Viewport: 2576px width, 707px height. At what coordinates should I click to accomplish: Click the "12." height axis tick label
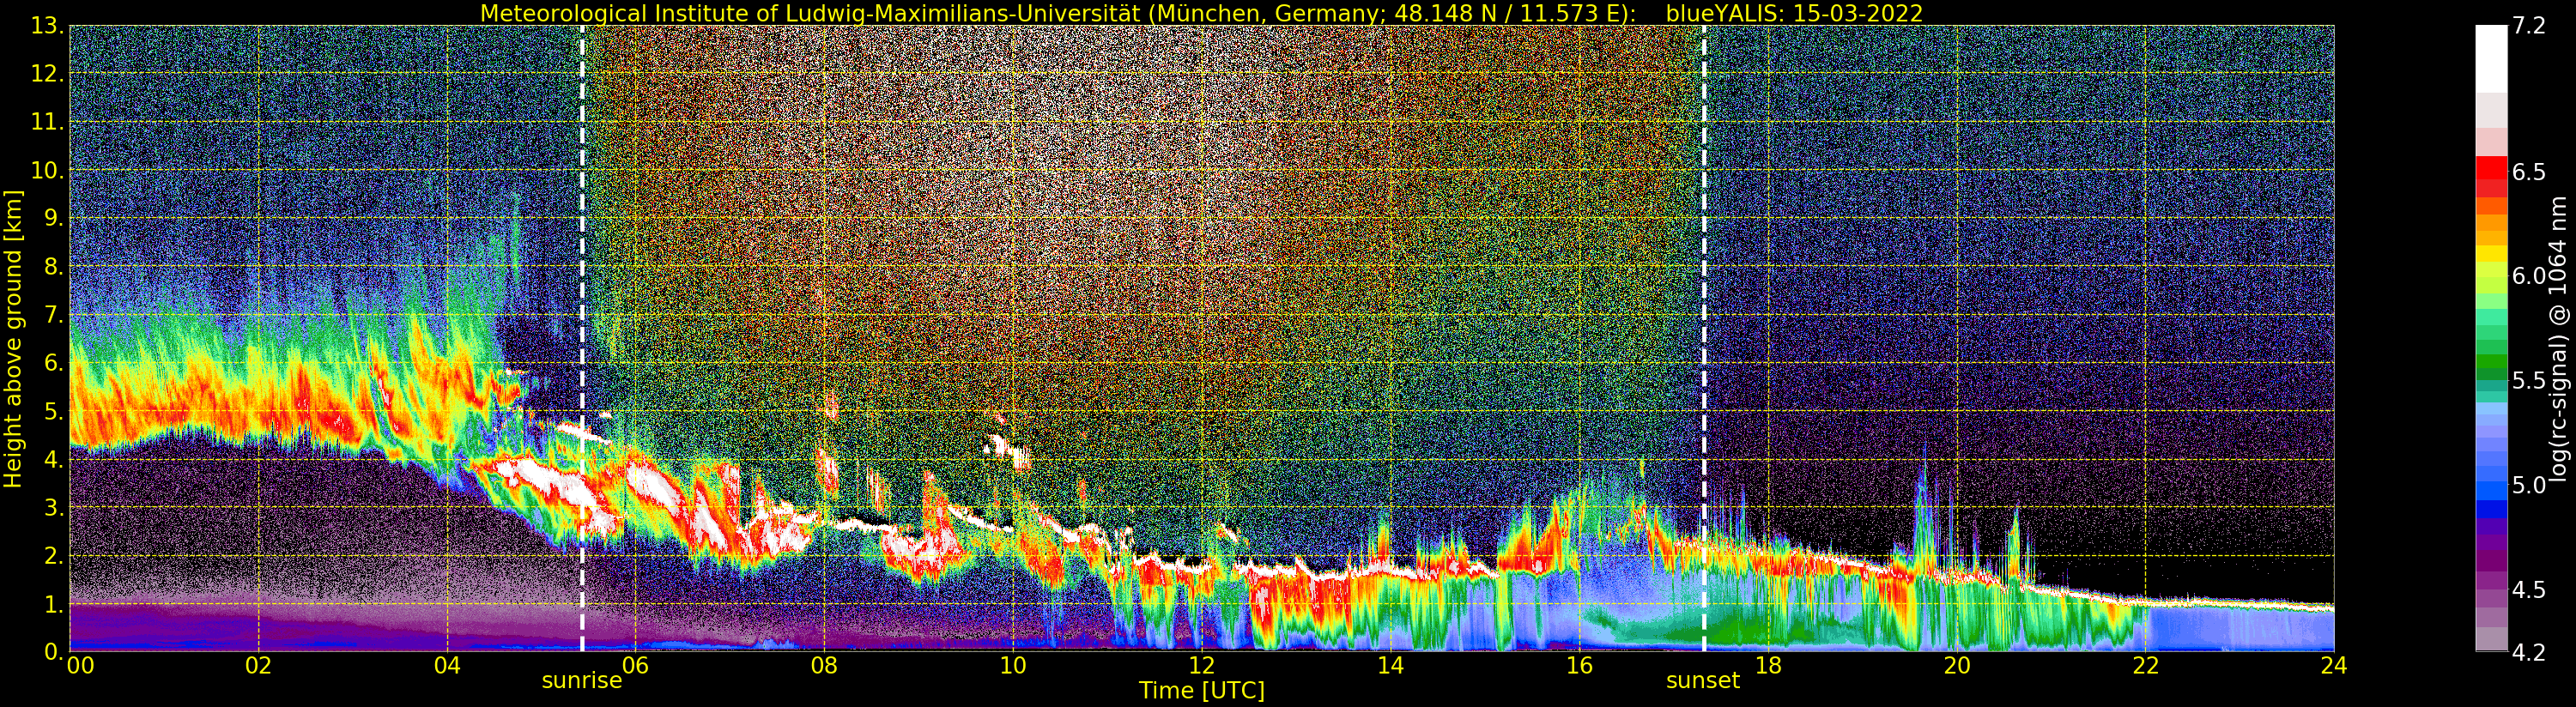tap(47, 74)
